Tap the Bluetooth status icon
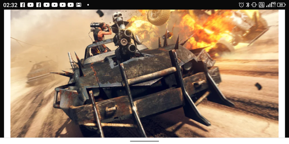Screen dimensions: 289x144 248,5
